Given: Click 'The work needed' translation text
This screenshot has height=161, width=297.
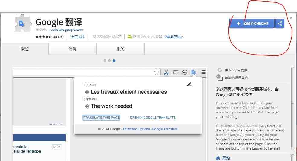Looking at the screenshot, I should (x=111, y=106).
